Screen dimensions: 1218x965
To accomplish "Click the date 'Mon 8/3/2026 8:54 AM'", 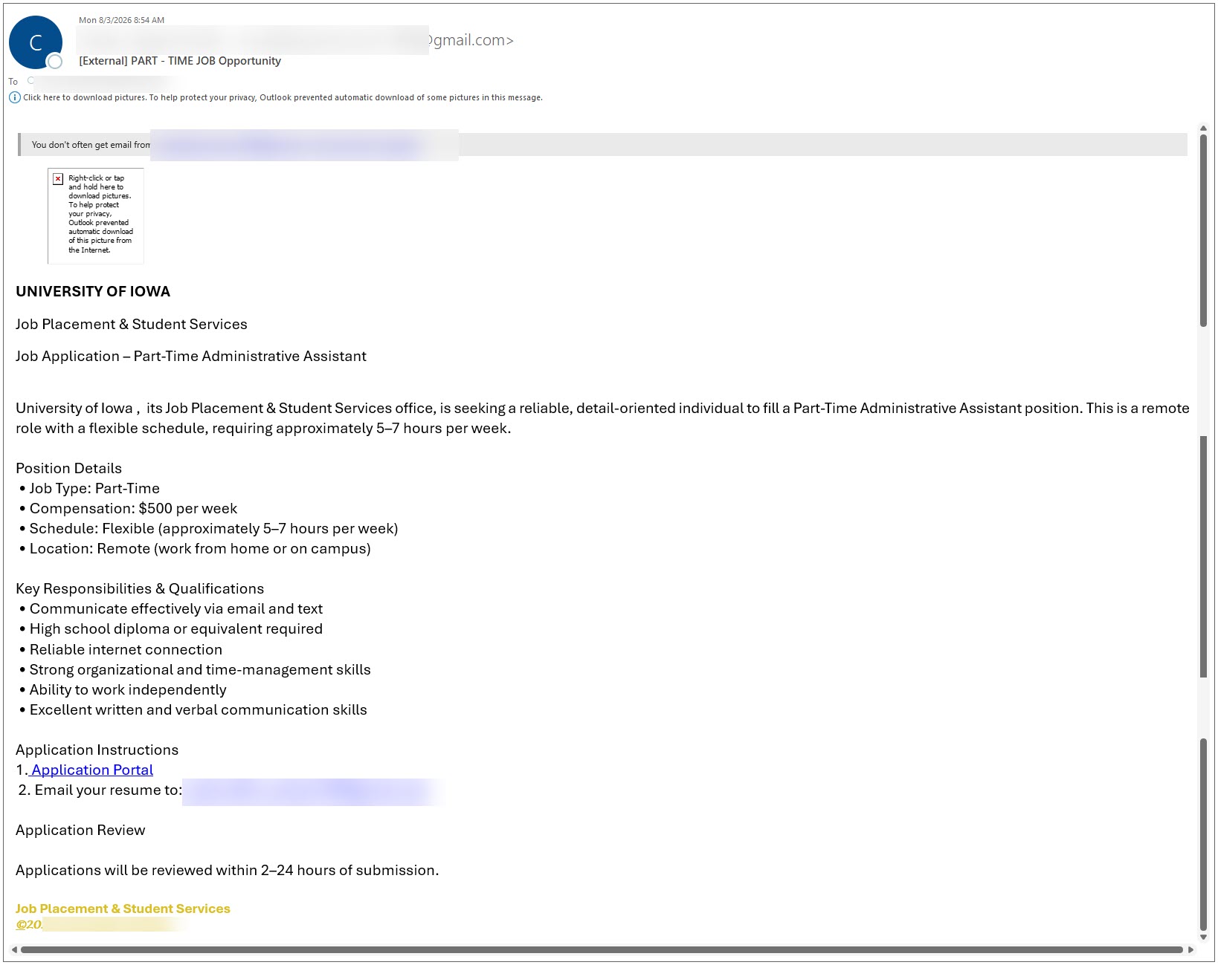I will (x=122, y=20).
